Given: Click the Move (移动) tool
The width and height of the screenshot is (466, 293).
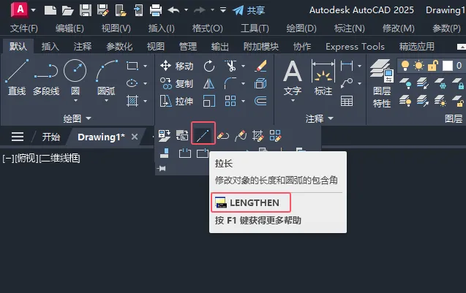Looking at the screenshot, I should click(x=176, y=66).
